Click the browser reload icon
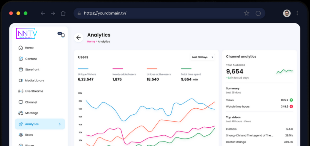 (258, 13)
